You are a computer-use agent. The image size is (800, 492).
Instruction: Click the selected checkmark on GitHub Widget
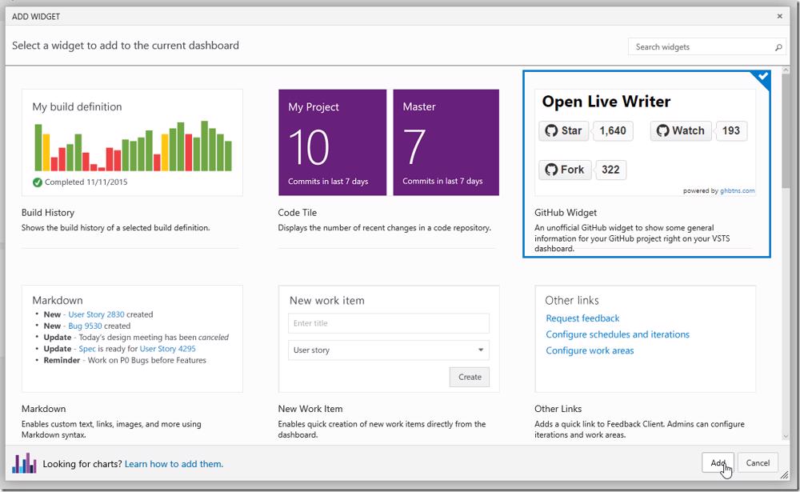tap(762, 77)
